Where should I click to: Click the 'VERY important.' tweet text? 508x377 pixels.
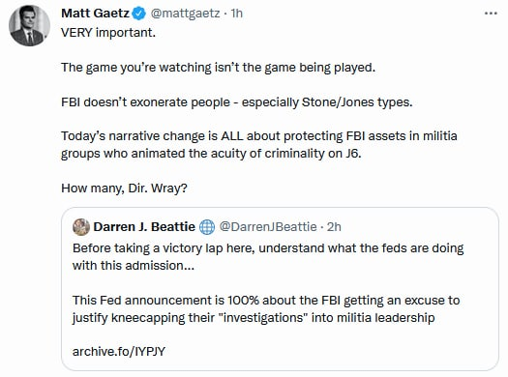tap(108, 33)
